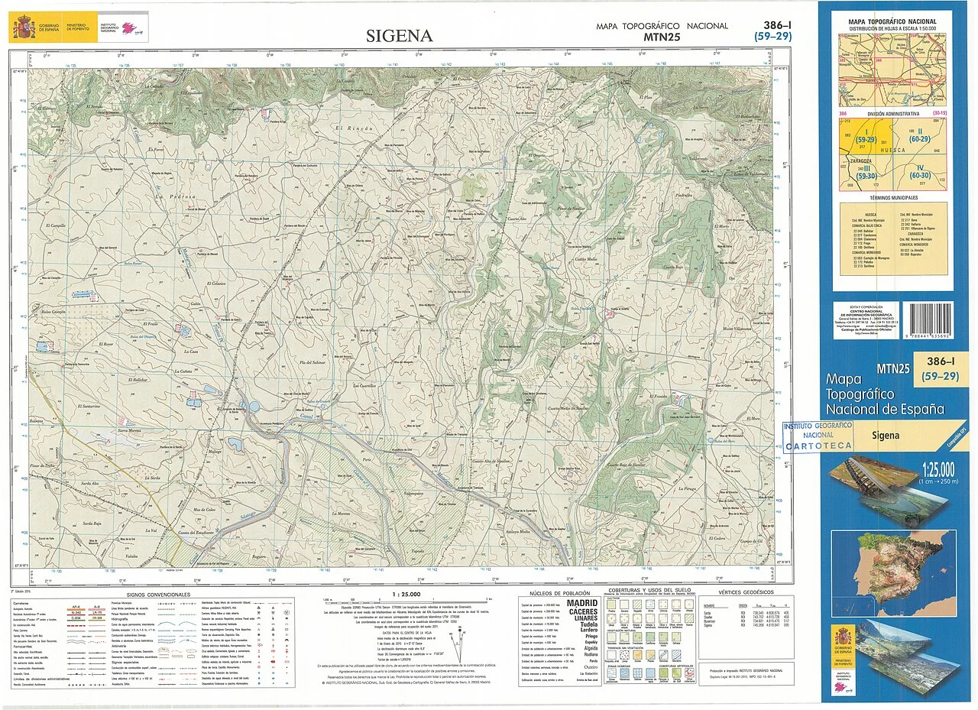Click the Términos Municipales list box
Image resolution: width=978 pixels, height=710 pixels.
click(x=892, y=238)
